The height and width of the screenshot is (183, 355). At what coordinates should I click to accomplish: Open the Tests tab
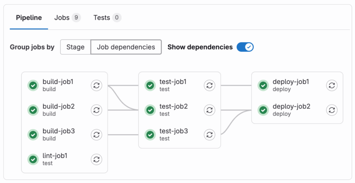tap(107, 18)
